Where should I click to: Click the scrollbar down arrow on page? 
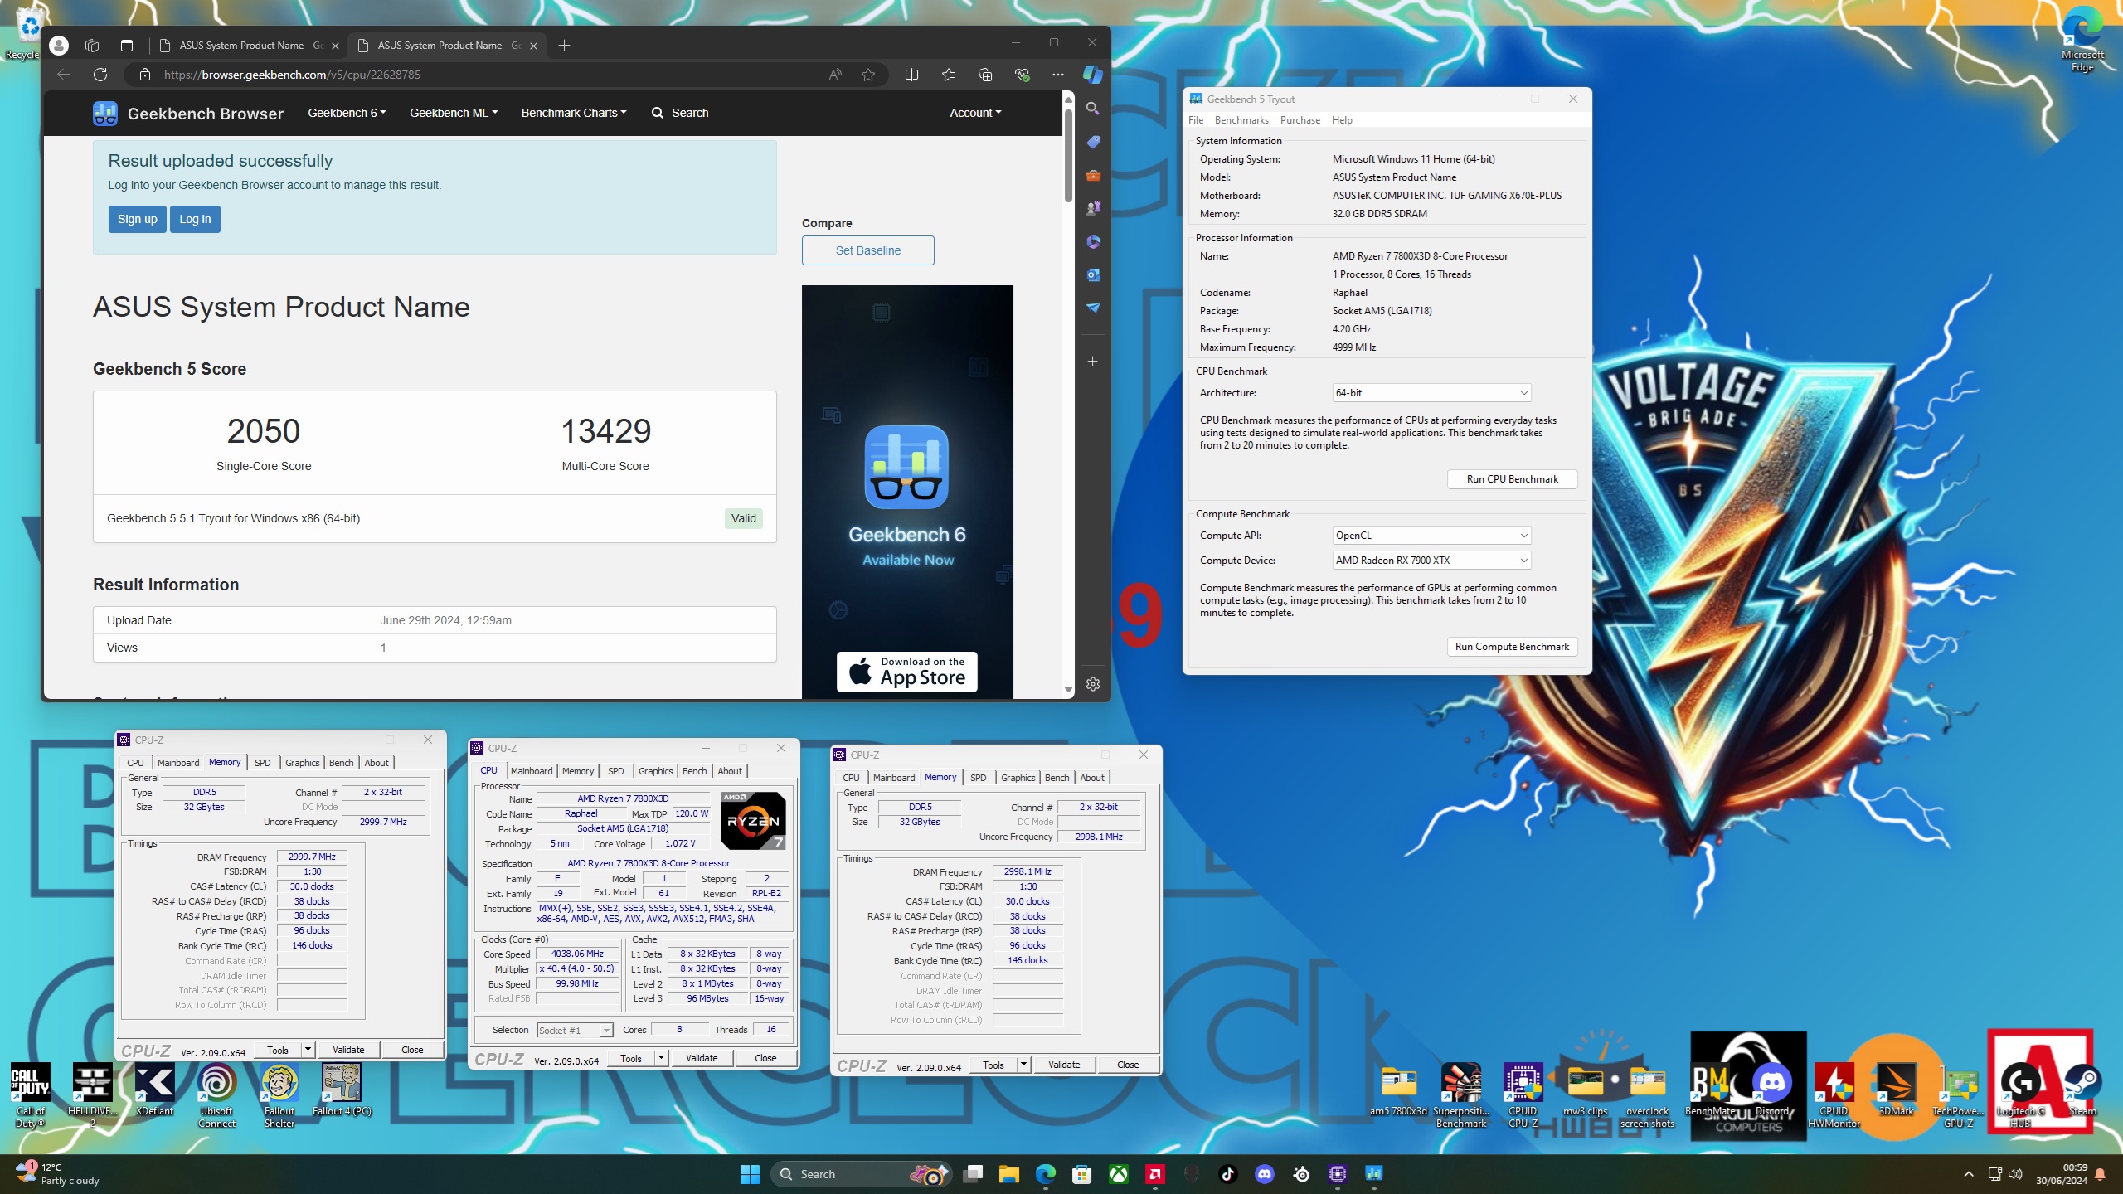1068,690
